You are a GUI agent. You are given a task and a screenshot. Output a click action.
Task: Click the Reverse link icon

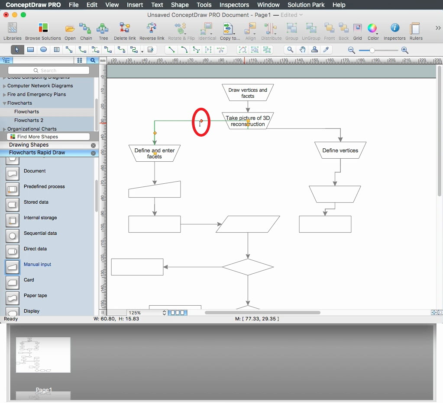point(152,29)
